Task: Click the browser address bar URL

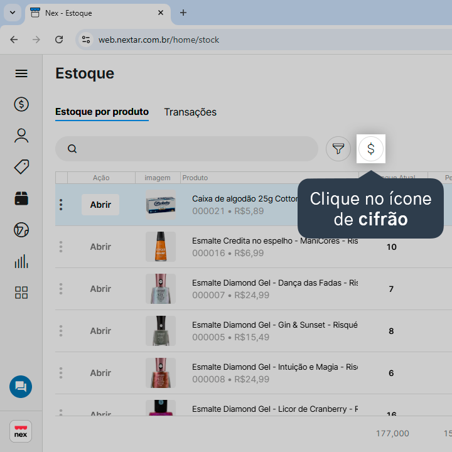Action: 159,40
